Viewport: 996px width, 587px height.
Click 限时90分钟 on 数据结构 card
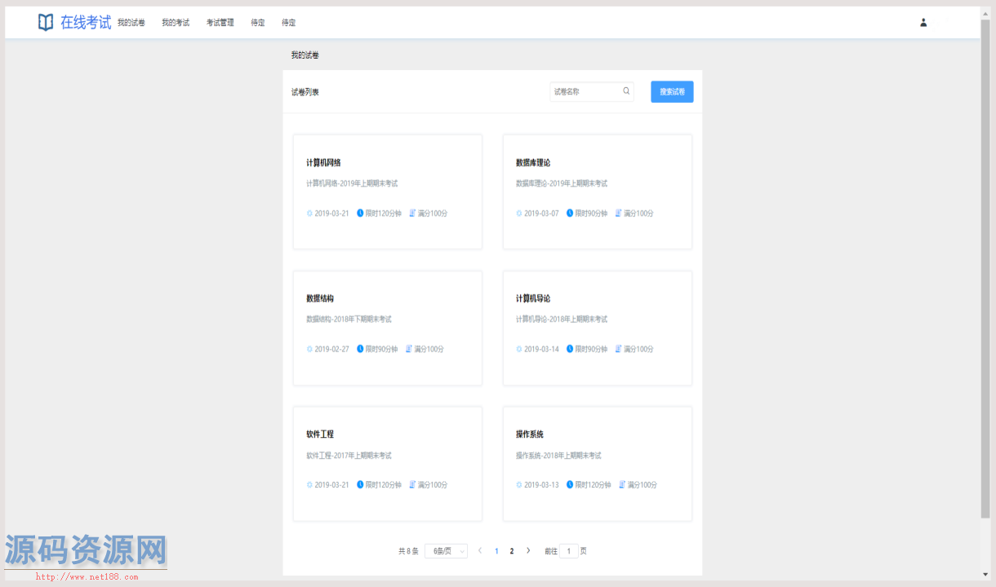tap(382, 349)
